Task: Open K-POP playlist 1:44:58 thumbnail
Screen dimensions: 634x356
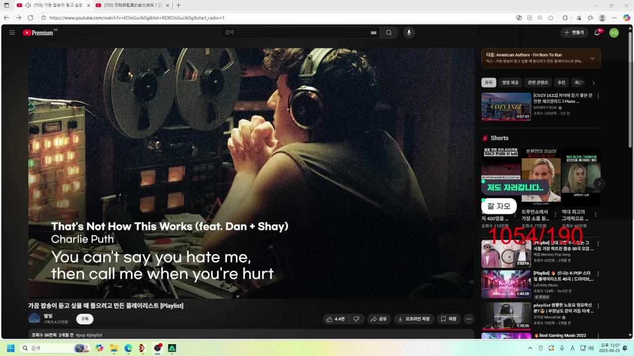Action: [506, 284]
